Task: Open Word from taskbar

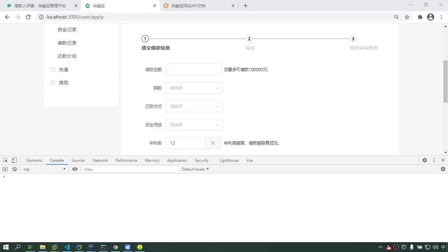Action: pyautogui.click(x=128, y=247)
